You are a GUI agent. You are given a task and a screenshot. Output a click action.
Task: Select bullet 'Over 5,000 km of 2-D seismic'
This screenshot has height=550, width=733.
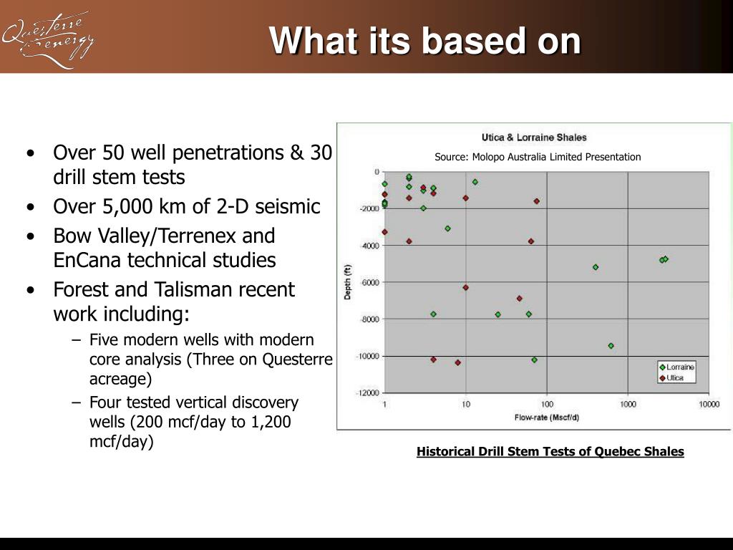(x=187, y=206)
